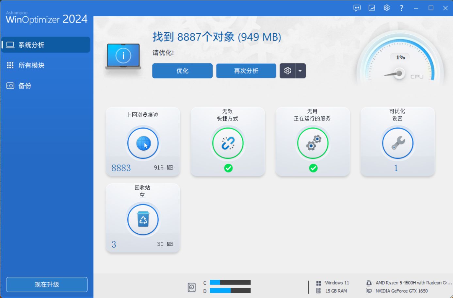This screenshot has height=298, width=453.
Task: Click the 优化 button
Action: (182, 71)
